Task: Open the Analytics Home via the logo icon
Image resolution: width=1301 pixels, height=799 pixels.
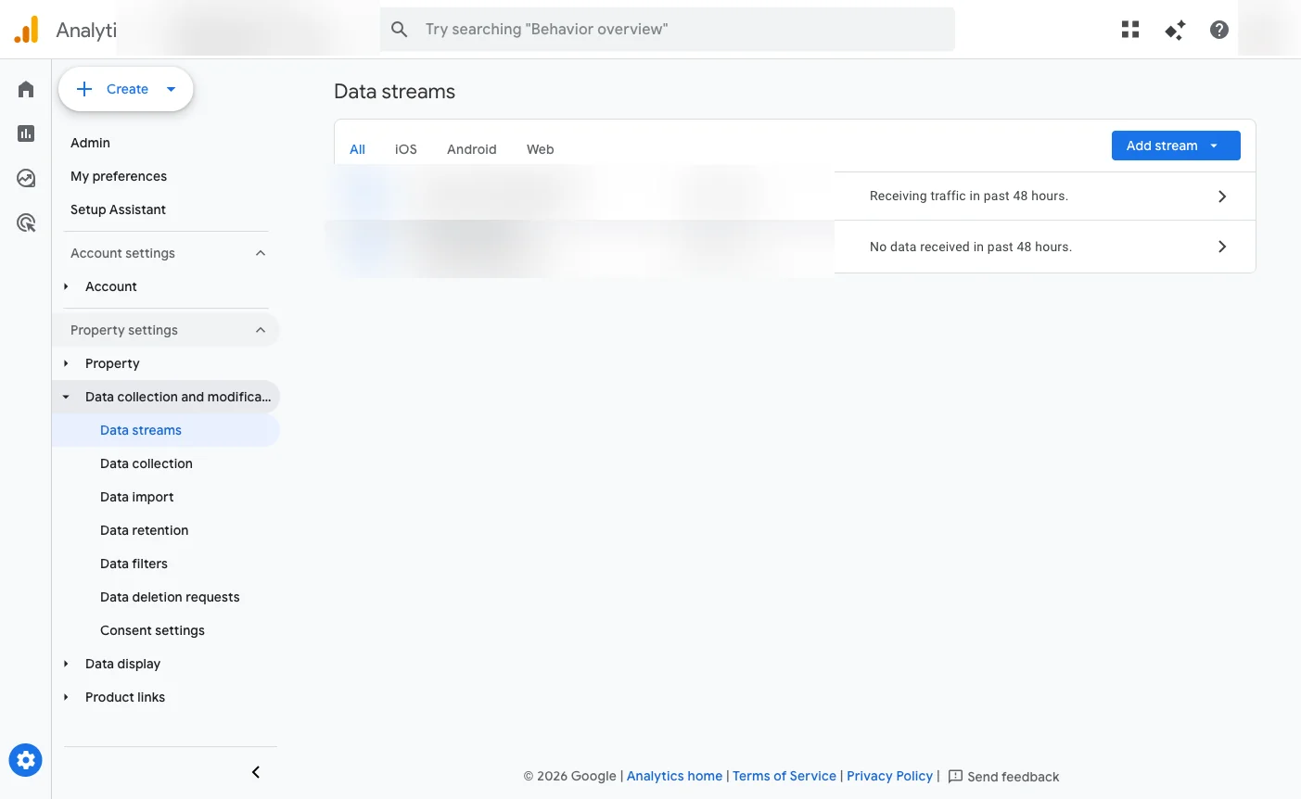Action: (x=26, y=29)
